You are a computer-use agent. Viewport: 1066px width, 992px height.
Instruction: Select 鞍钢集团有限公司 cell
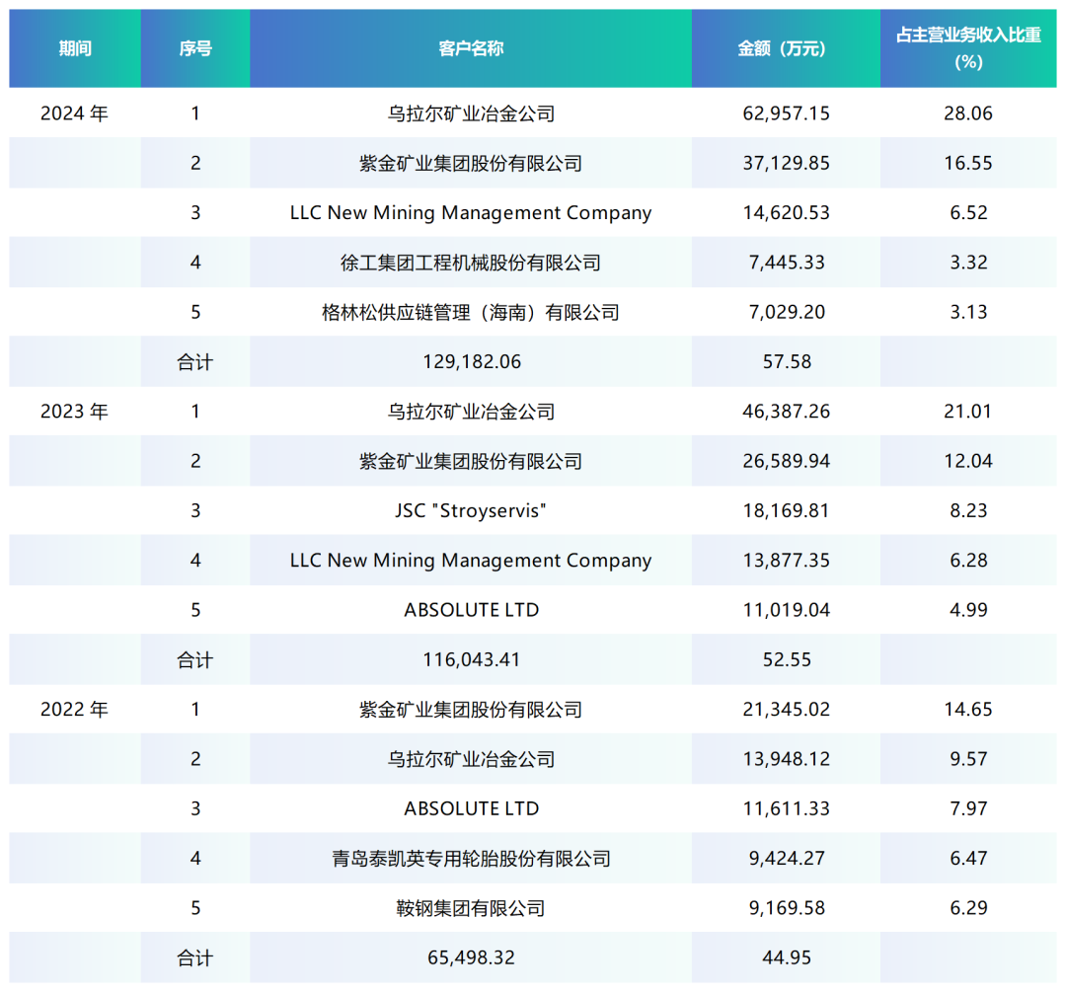471,908
